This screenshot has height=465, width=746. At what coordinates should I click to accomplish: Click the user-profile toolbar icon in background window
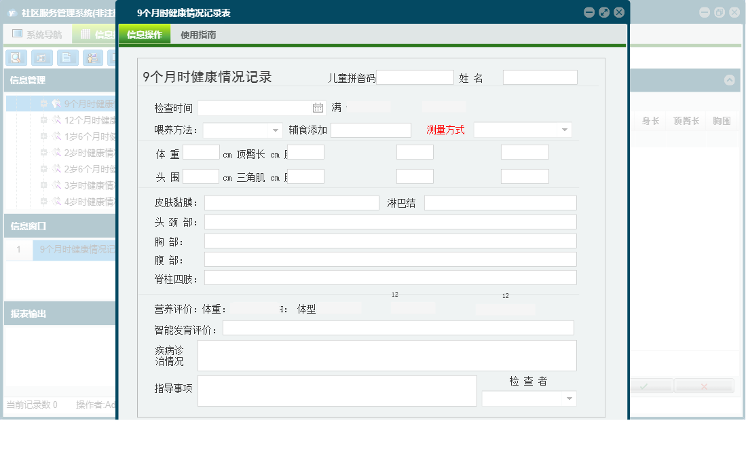pos(93,58)
